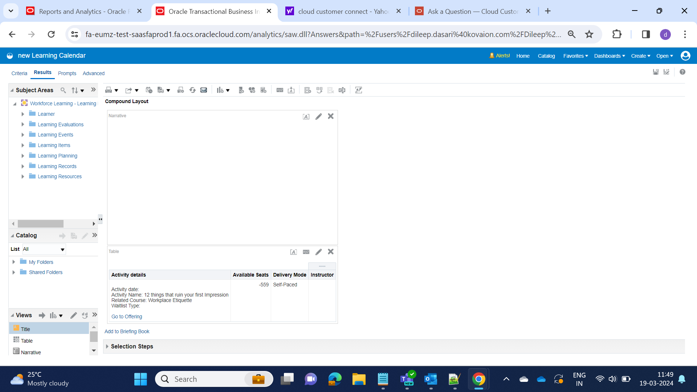Click the Save As icon
Image resolution: width=697 pixels, height=392 pixels.
pyautogui.click(x=667, y=72)
